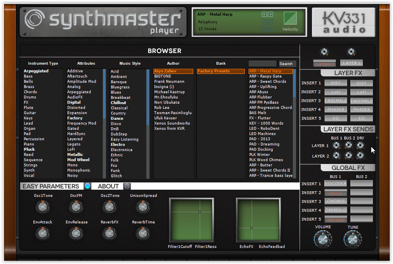Click the right arrow in the Polyphony row
Screen dimensions: 393x264
point(270,22)
